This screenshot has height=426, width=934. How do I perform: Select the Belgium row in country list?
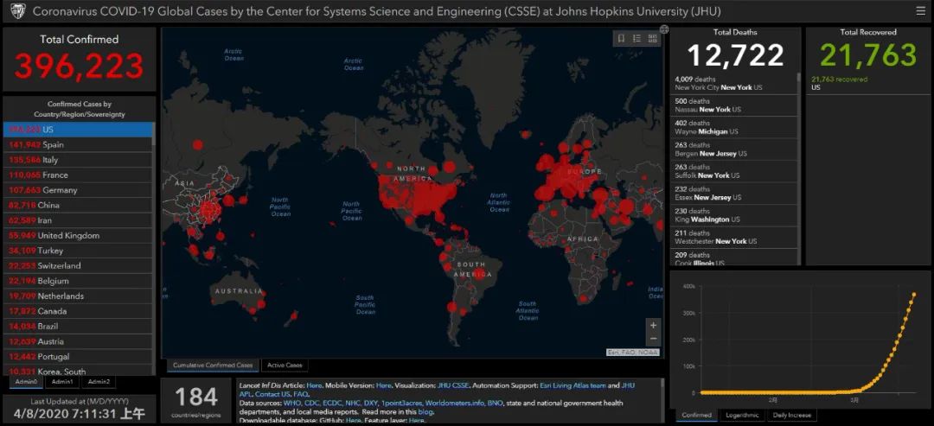pyautogui.click(x=78, y=281)
